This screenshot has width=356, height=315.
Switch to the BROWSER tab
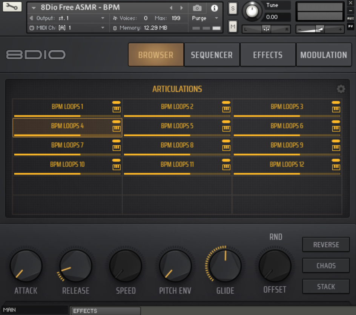tap(156, 55)
